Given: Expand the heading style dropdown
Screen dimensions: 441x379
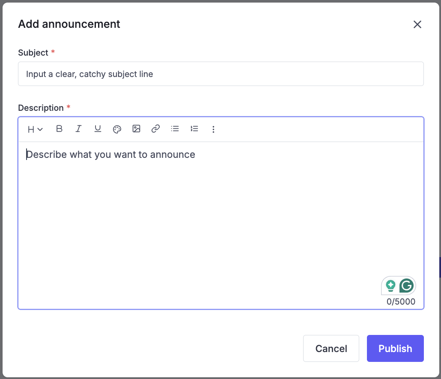Looking at the screenshot, I should coord(35,129).
